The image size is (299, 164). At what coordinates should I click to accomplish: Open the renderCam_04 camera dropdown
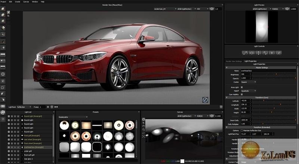click(x=165, y=9)
